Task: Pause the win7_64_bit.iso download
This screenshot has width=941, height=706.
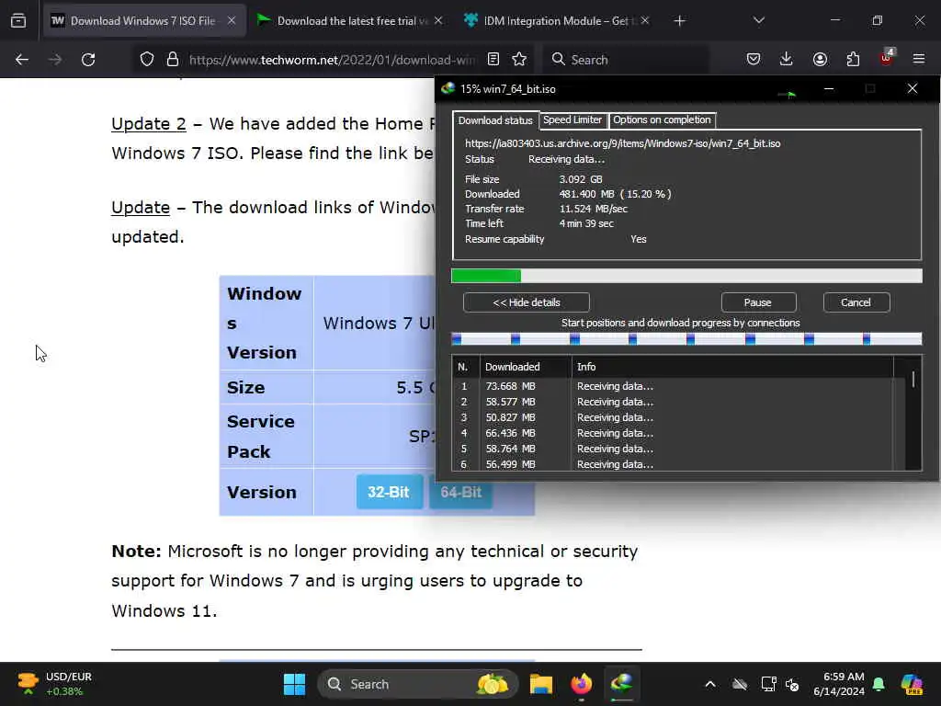Action: click(x=758, y=302)
